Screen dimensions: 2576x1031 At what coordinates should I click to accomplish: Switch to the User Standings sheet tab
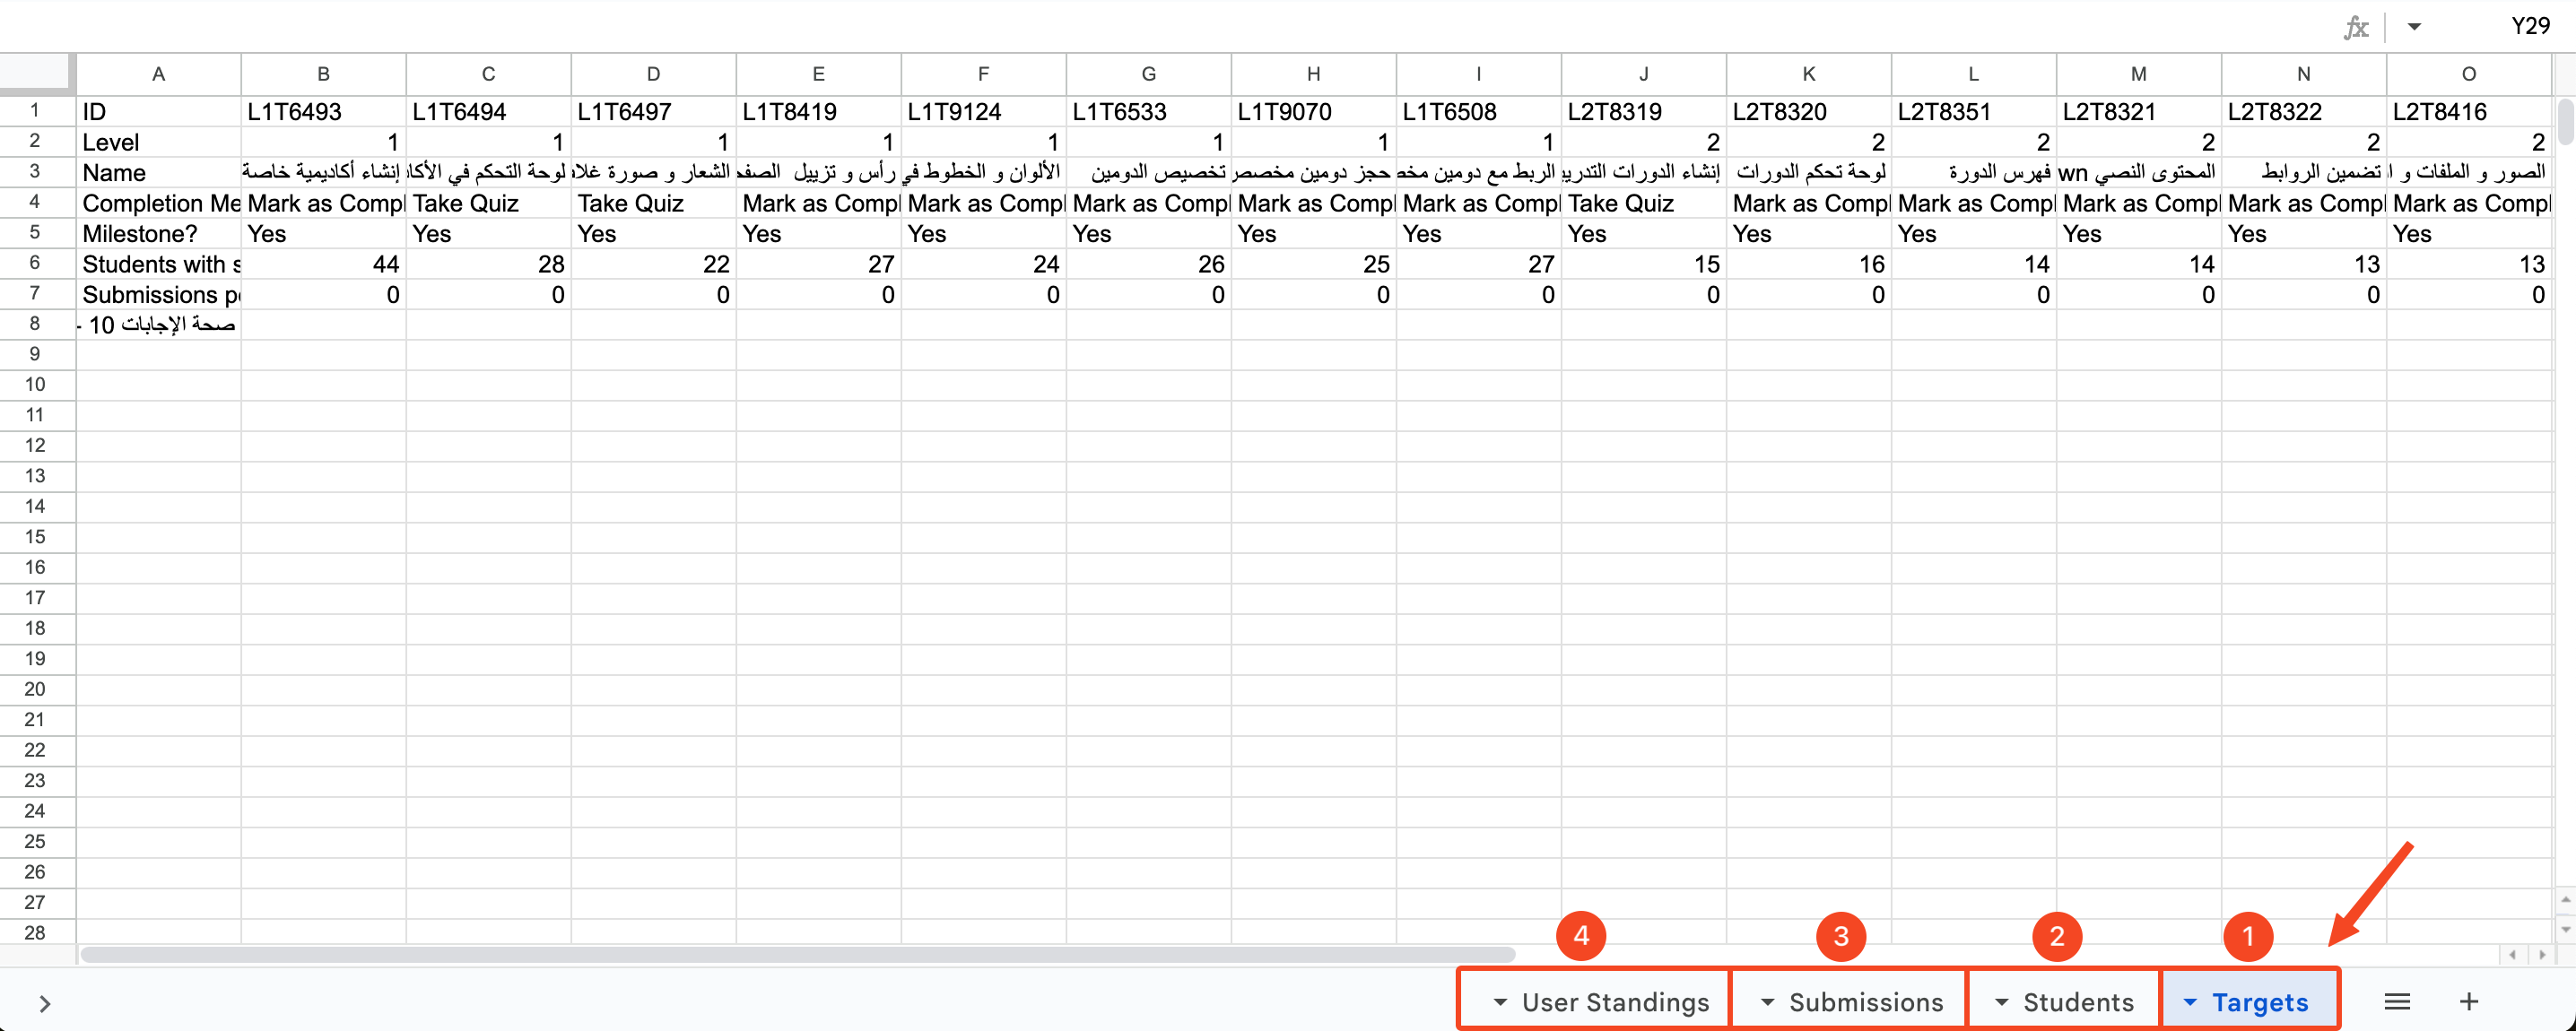coord(1594,1002)
